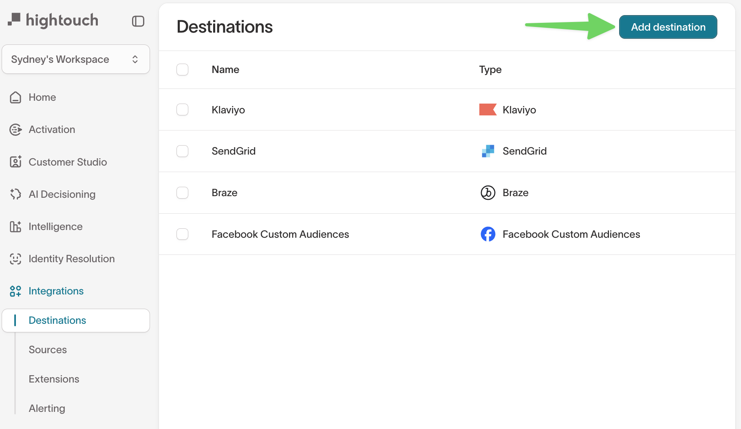Select the Klaviyo row checkbox
This screenshot has height=429, width=741.
tap(182, 110)
